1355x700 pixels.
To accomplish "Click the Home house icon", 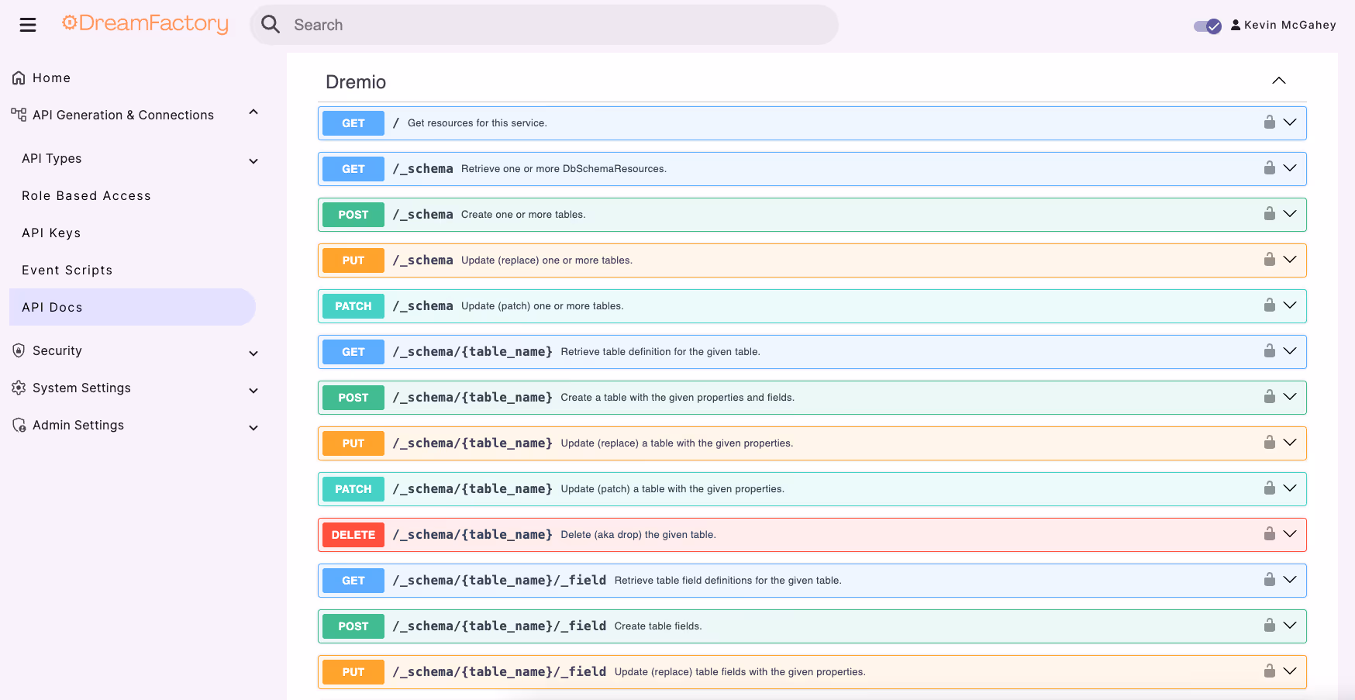I will click(19, 78).
